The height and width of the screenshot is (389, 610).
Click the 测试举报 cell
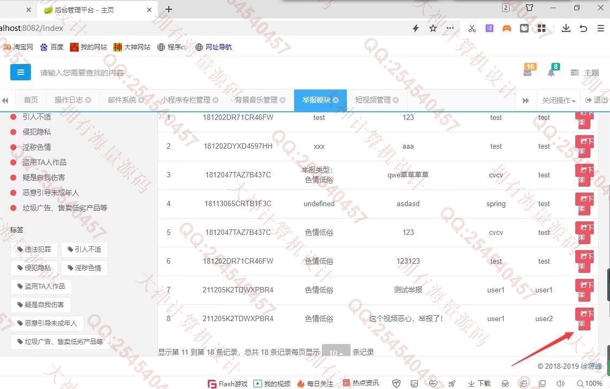(x=408, y=290)
